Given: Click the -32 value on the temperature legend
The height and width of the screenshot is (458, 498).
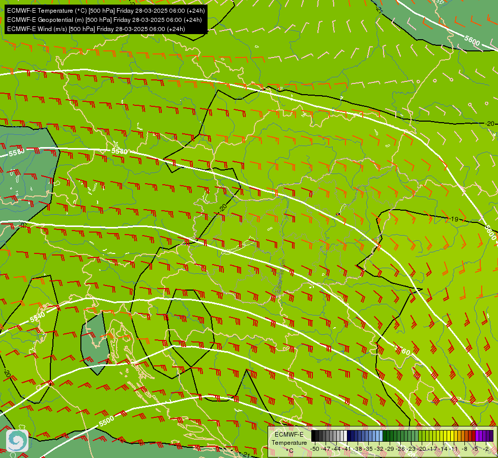Looking at the screenshot, I should point(379,449).
